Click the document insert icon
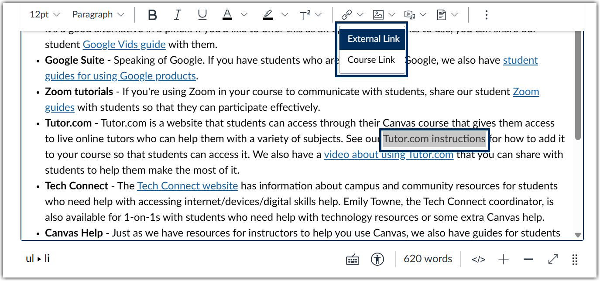The height and width of the screenshot is (281, 600). point(442,15)
